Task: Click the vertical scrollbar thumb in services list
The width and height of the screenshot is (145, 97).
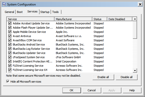Action: (x=135, y=30)
